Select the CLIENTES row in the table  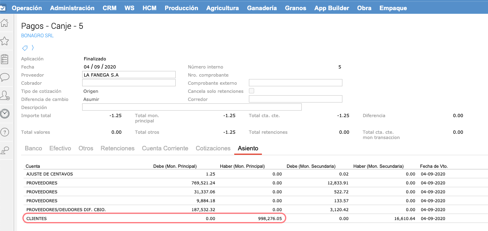click(x=155, y=218)
